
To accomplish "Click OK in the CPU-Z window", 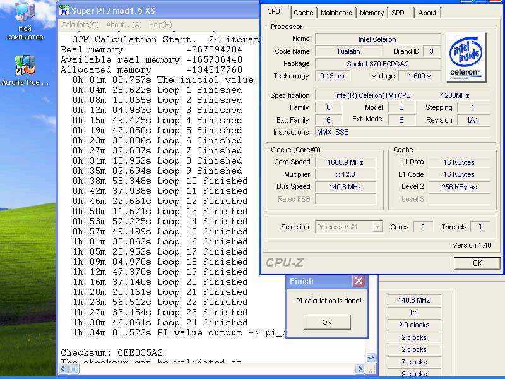I will [x=477, y=263].
